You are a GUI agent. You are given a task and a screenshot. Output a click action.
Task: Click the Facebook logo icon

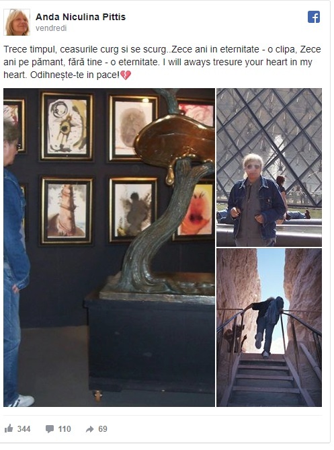[314, 17]
